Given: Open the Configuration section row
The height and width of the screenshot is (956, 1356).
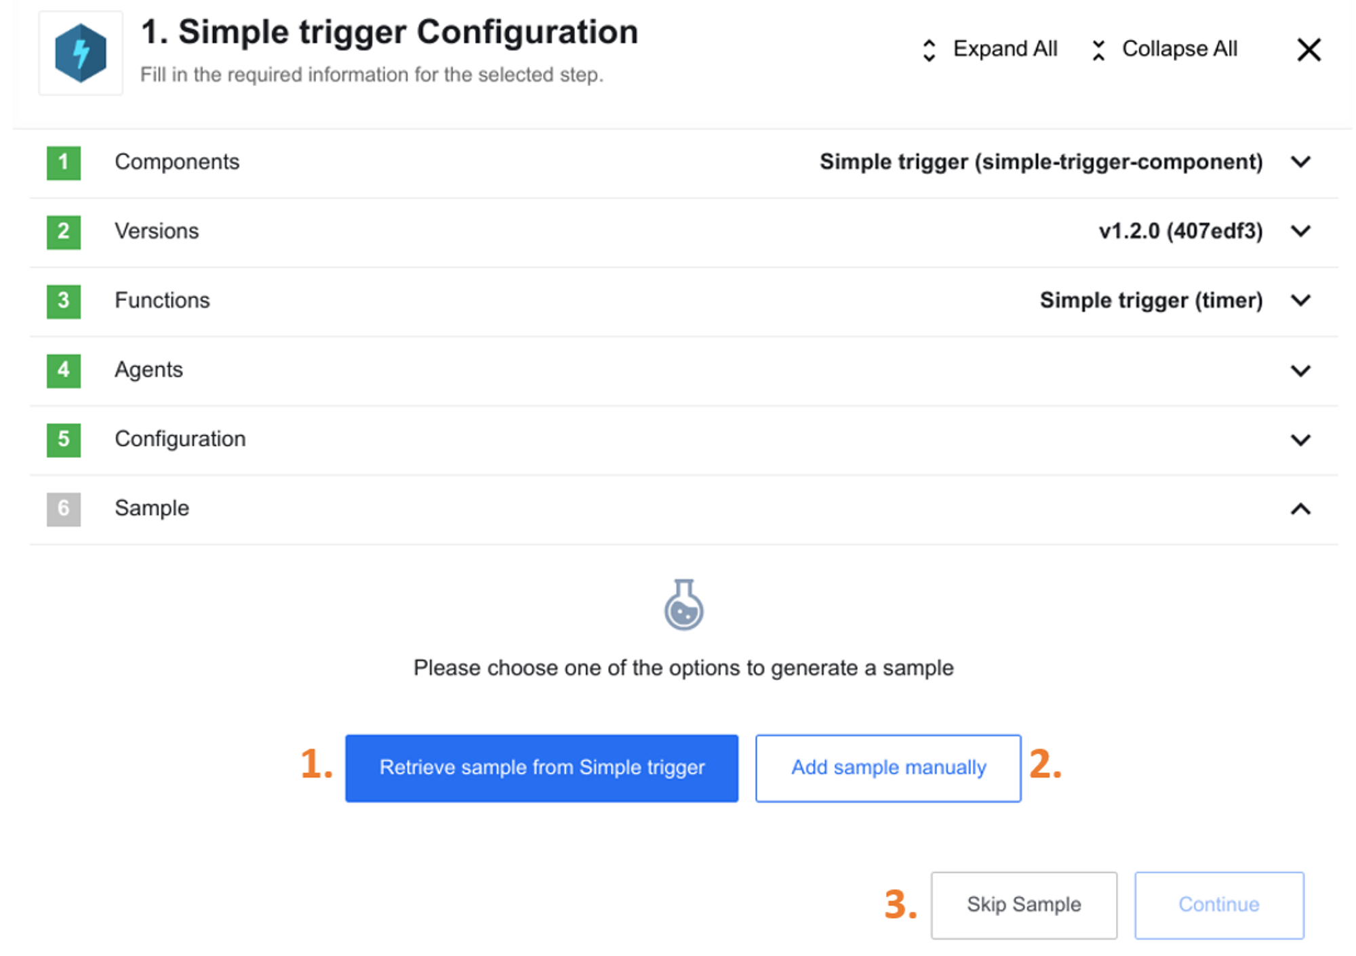Looking at the screenshot, I should (180, 439).
